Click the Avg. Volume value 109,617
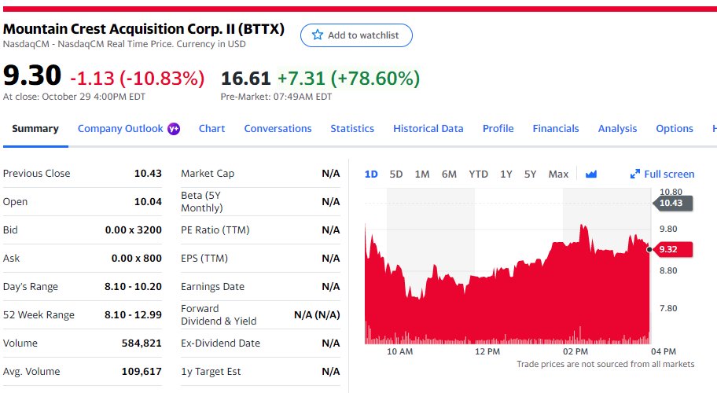Screen dimensions: 717x393 tap(142, 372)
